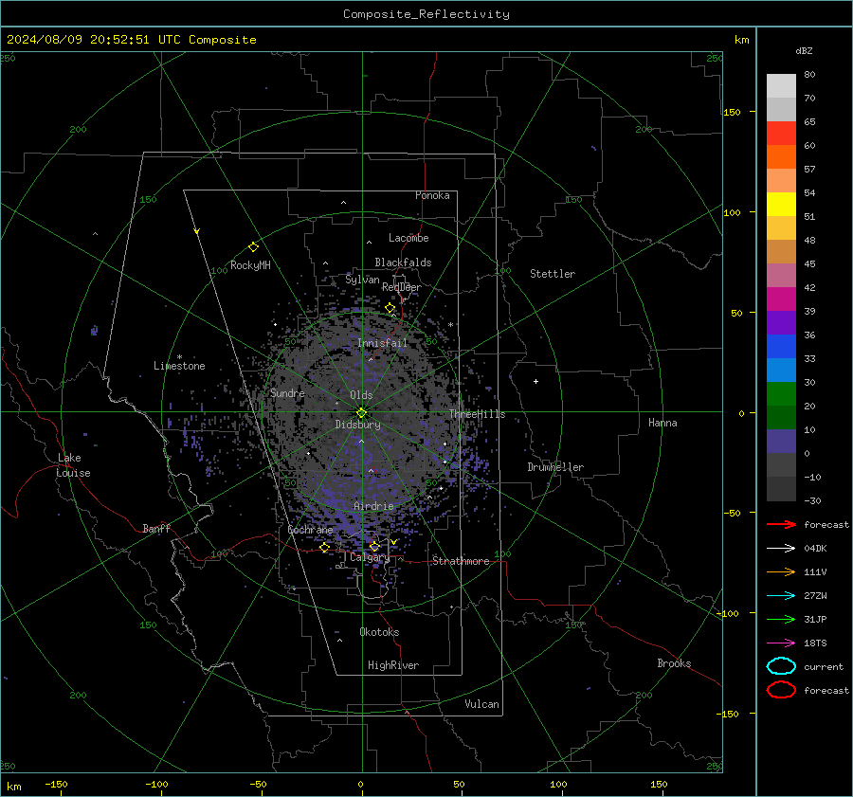Click the red forecast oval icon
853x797 pixels.
pos(781,690)
